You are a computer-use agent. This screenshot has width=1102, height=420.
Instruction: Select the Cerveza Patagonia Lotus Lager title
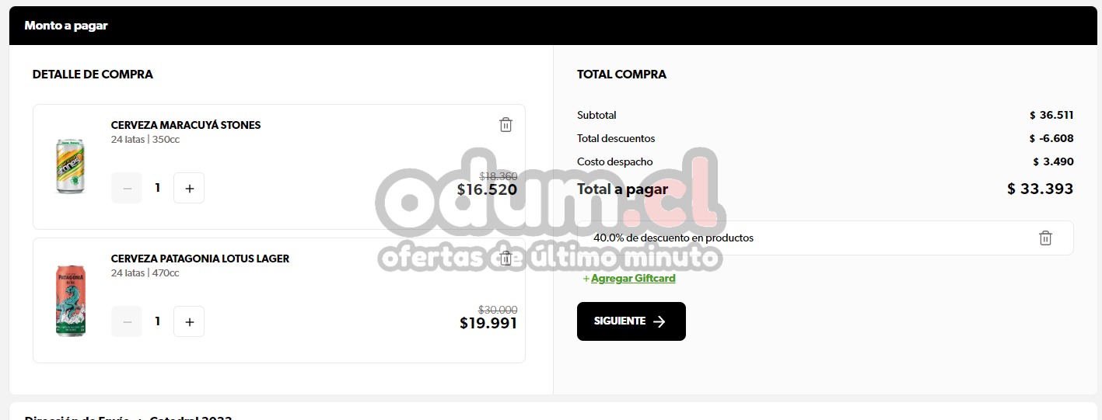[200, 259]
